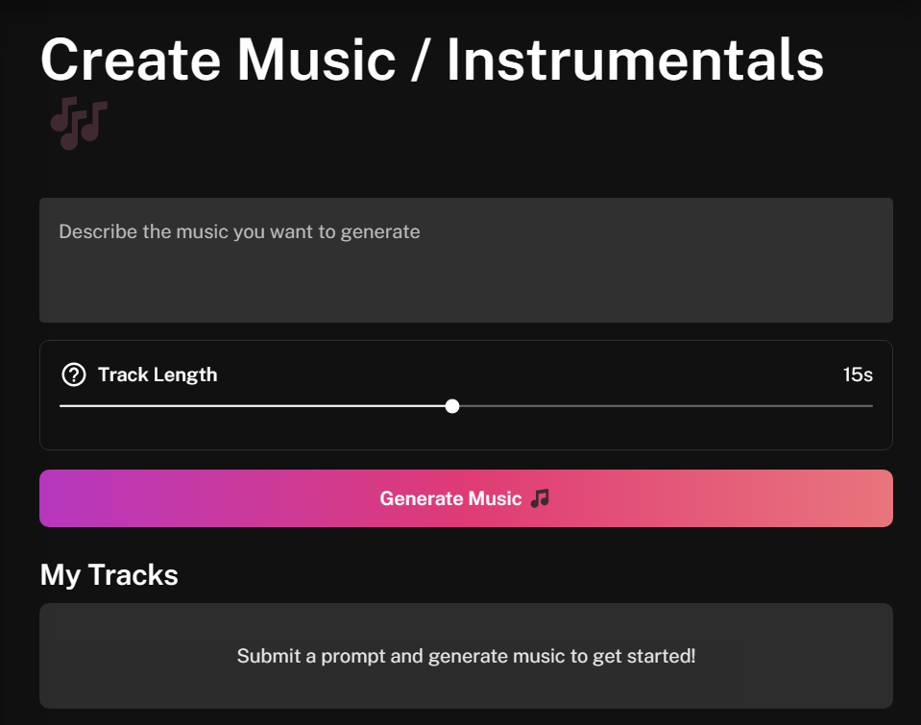Click empty space below the slider in the Track Length panel
Viewport: 921px width, 725px height.
(x=466, y=432)
